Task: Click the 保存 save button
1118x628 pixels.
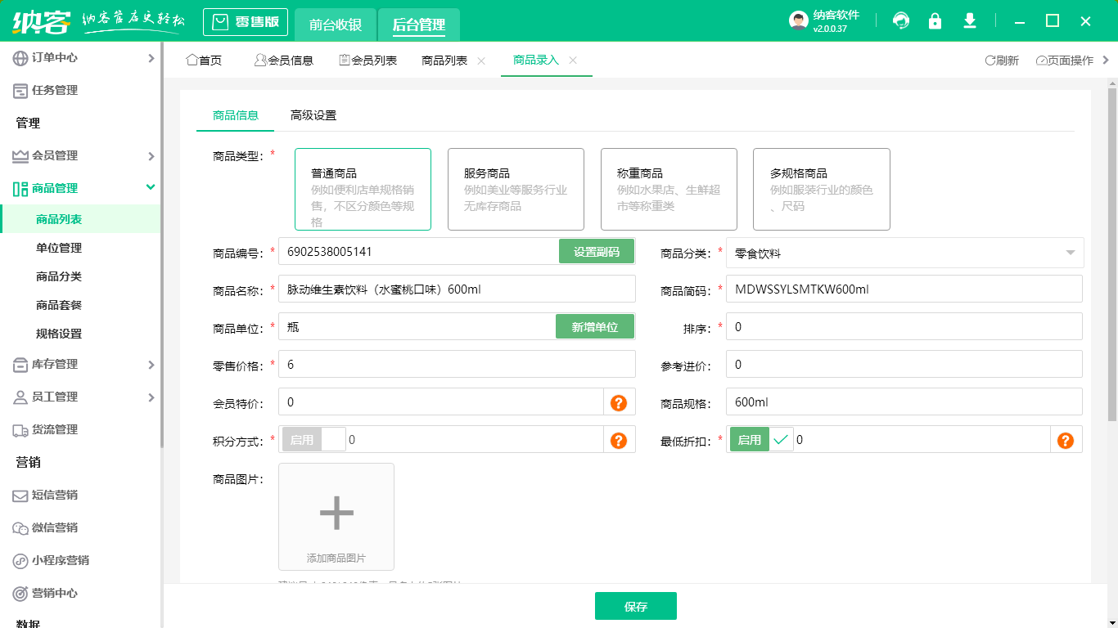Action: [635, 606]
